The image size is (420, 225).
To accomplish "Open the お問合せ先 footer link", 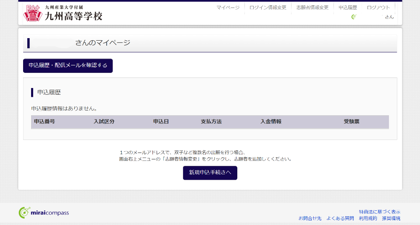I will point(310,218).
